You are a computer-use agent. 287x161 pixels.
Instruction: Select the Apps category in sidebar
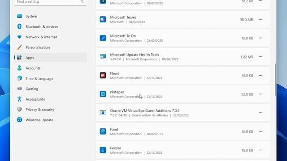coord(51,58)
